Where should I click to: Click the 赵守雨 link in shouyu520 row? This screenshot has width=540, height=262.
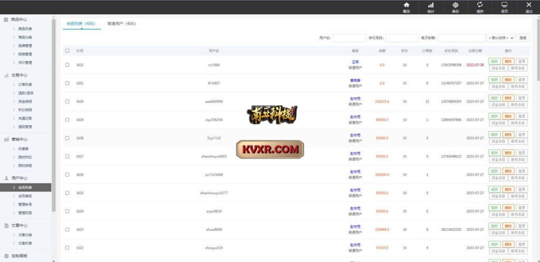point(355,245)
